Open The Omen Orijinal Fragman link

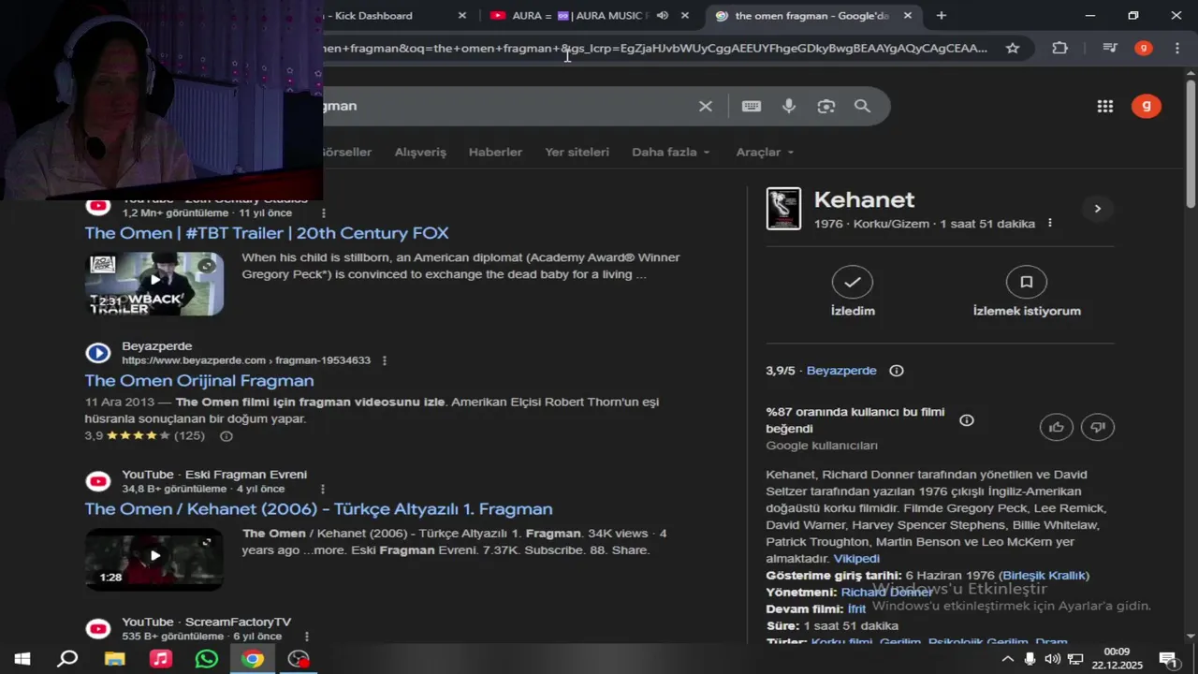(199, 381)
